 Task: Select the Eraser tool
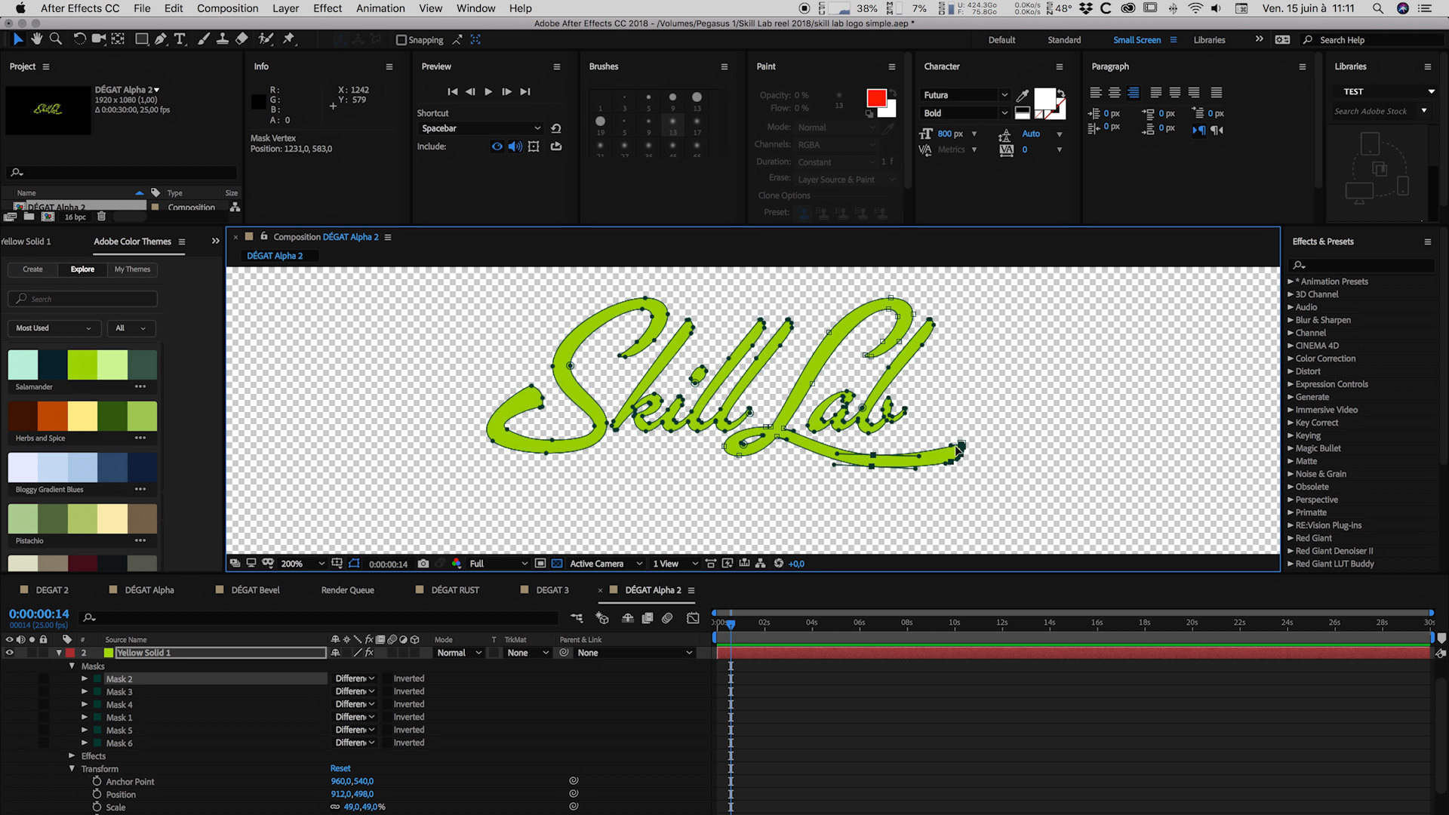pyautogui.click(x=241, y=38)
